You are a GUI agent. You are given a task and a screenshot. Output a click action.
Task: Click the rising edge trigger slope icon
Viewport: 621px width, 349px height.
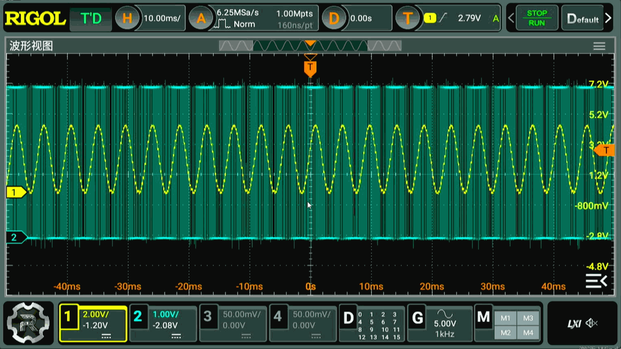coord(443,18)
